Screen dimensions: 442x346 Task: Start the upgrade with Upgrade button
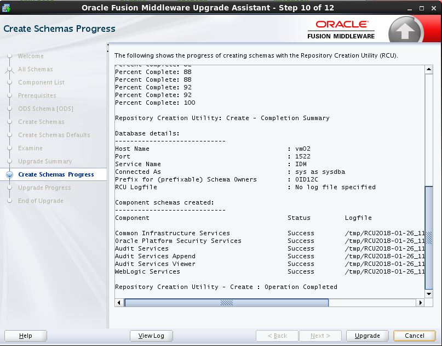[368, 336]
